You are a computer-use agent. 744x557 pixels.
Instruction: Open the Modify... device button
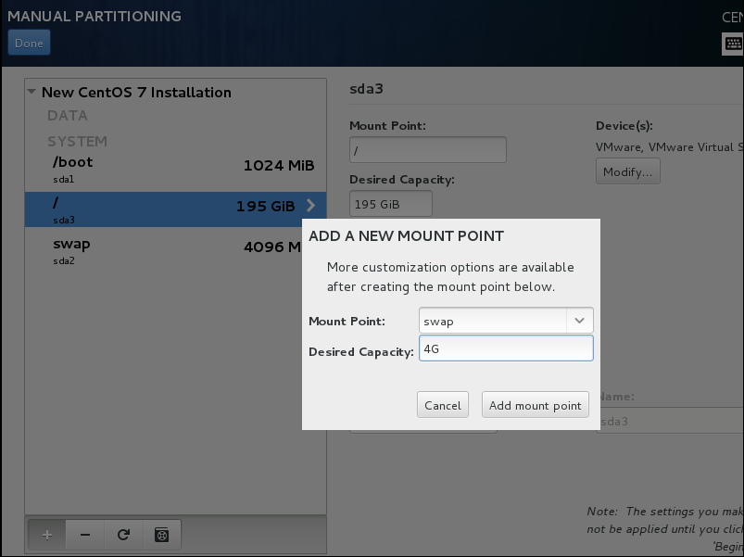(627, 171)
